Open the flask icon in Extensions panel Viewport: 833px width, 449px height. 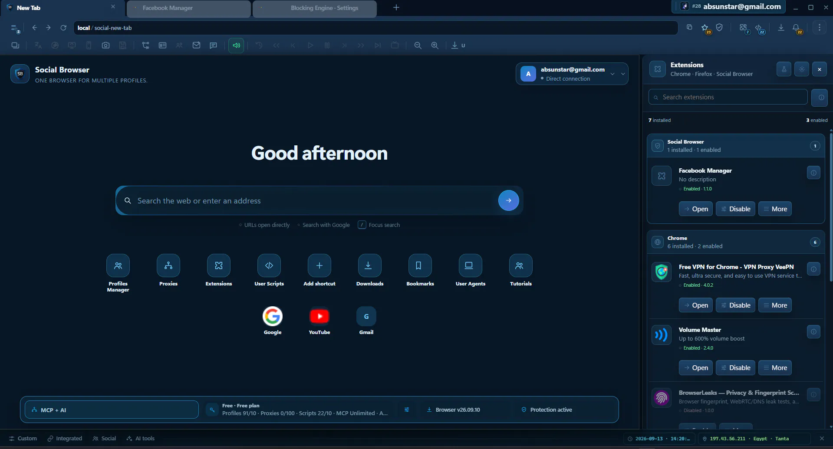(784, 69)
